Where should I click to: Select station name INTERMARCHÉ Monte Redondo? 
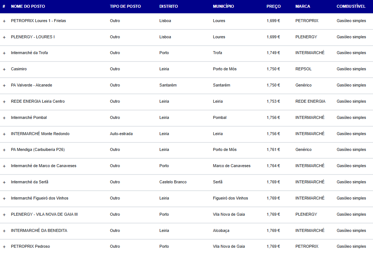coord(40,134)
